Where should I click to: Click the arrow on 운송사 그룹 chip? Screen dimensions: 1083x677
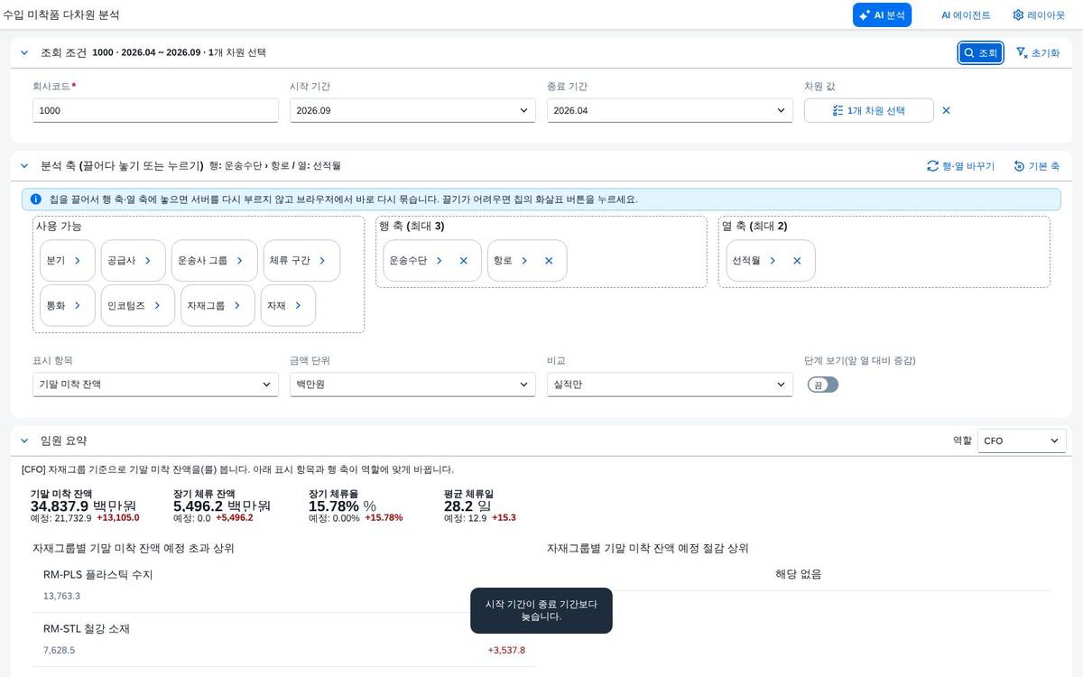click(240, 260)
